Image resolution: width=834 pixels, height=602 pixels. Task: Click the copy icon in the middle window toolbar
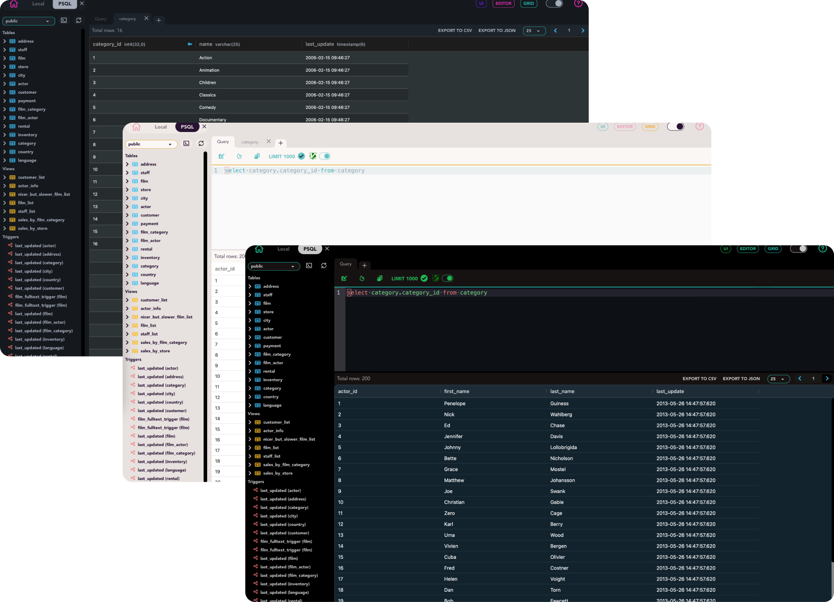(257, 156)
